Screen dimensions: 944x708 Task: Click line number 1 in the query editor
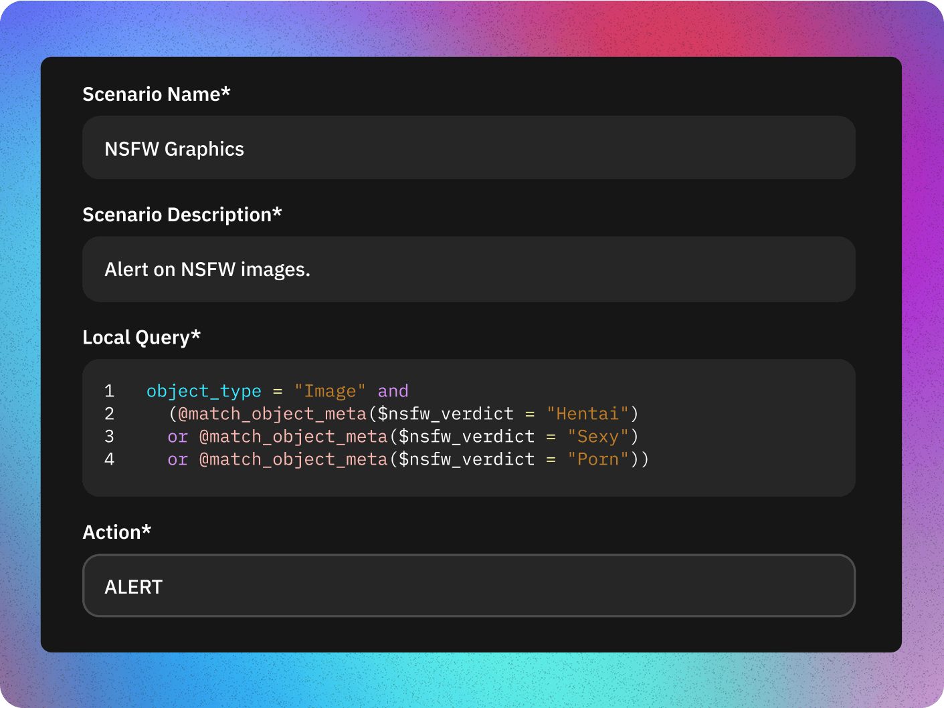pyautogui.click(x=109, y=390)
